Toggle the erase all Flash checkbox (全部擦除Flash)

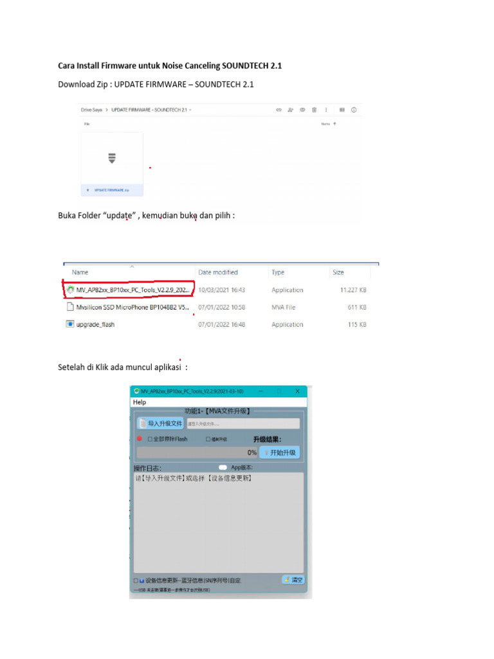point(150,439)
